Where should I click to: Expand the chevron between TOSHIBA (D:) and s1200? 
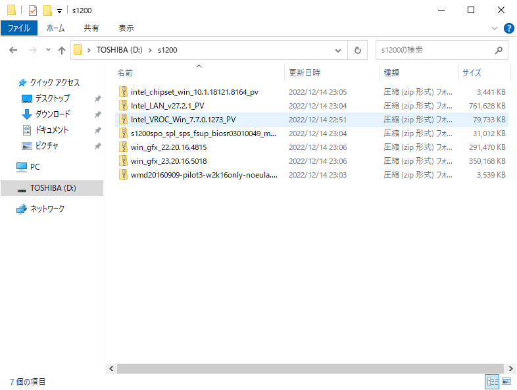[150, 50]
